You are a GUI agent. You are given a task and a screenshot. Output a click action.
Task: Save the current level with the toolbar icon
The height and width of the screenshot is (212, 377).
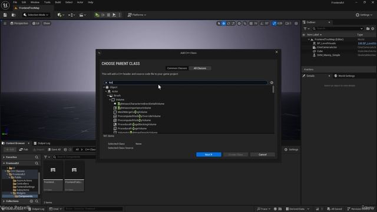(5, 15)
